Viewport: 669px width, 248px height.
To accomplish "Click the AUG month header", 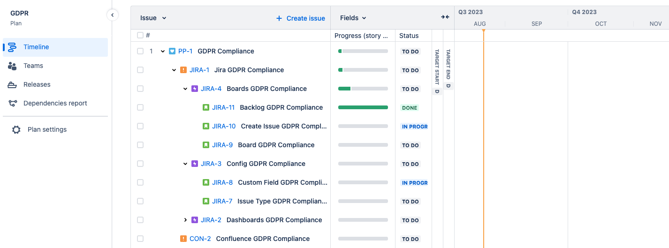I will pyautogui.click(x=480, y=23).
